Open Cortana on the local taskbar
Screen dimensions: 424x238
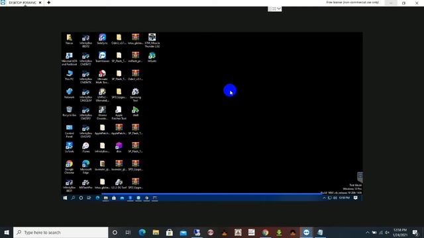point(115,232)
